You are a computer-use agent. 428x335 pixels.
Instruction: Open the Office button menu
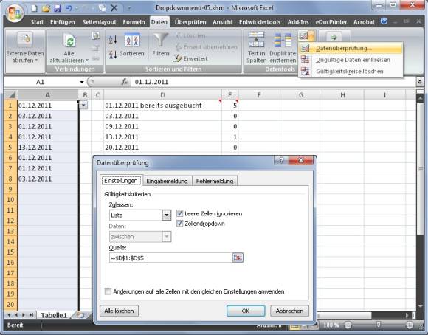click(15, 13)
